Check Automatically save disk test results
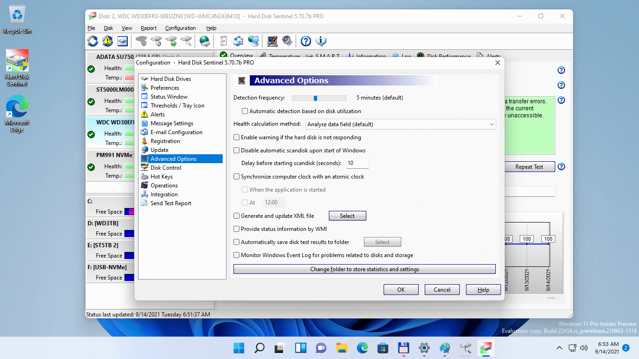The image size is (639, 359). coord(237,242)
